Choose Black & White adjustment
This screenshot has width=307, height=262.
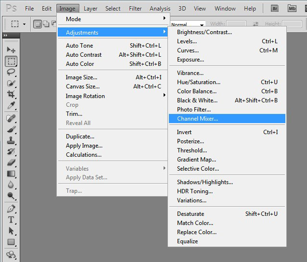(227, 100)
